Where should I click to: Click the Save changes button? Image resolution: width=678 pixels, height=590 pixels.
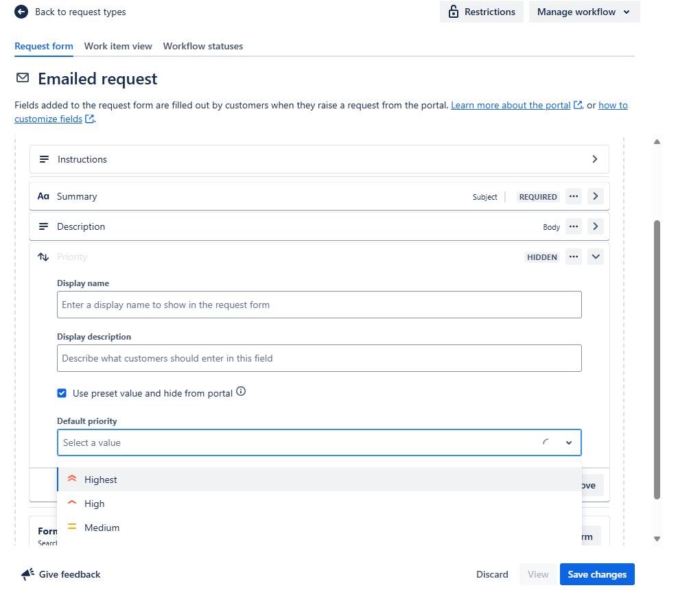(x=597, y=574)
